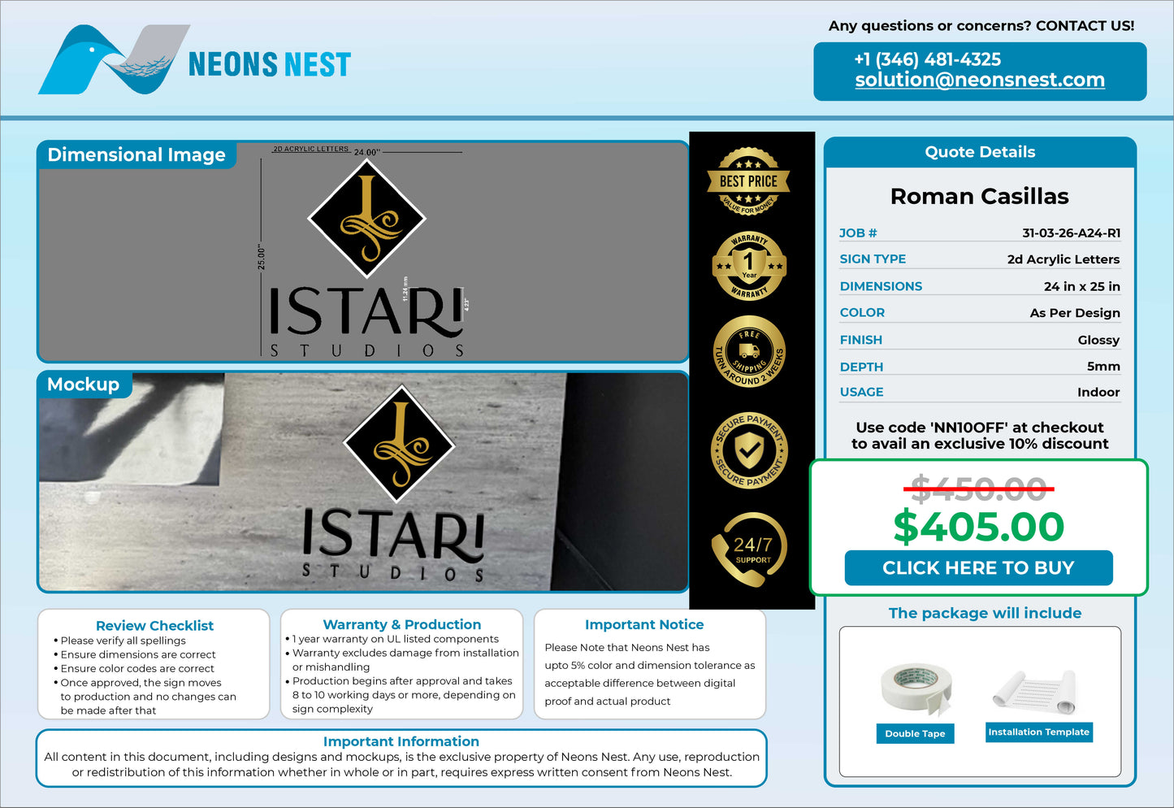The width and height of the screenshot is (1174, 808).
Task: Click the ISTARI sign in the mockup photo
Action: (x=394, y=484)
